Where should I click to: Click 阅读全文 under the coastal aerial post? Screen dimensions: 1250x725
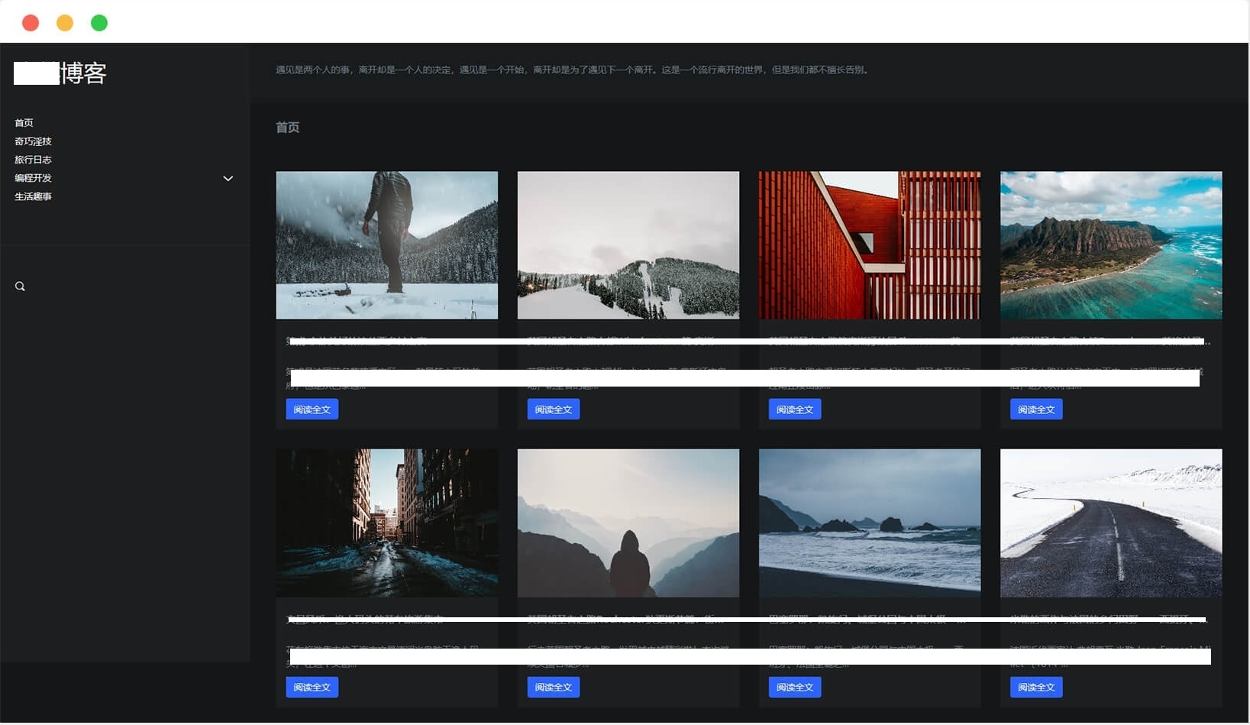tap(1035, 409)
